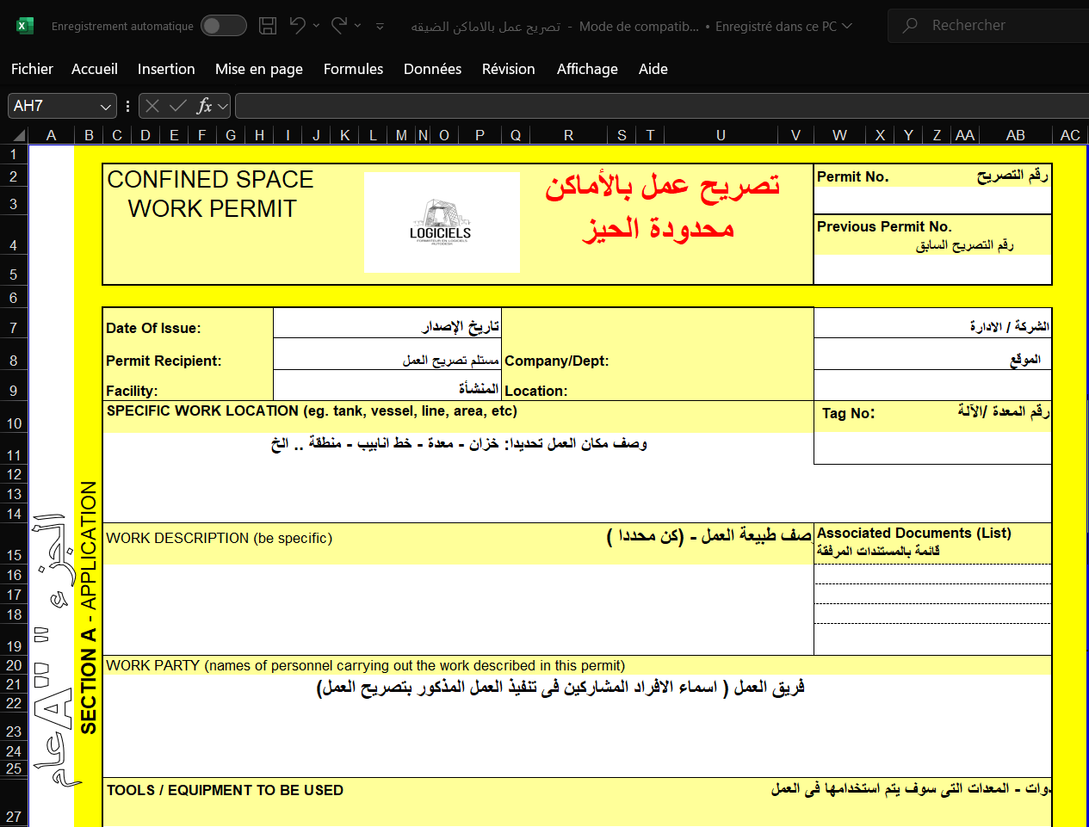Click the Undo arrow icon

click(298, 25)
